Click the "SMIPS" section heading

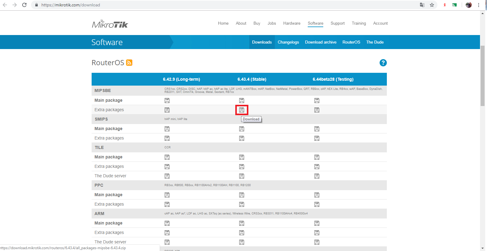point(101,119)
